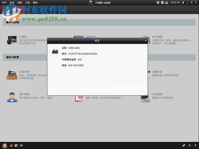Open the 用户管理 link
The image size is (199, 149).
(24, 94)
